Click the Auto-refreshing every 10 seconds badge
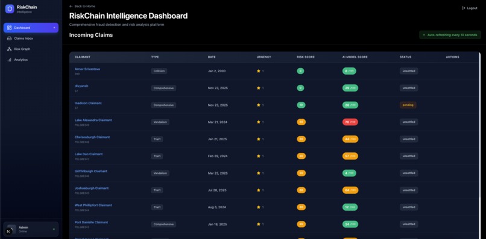Viewport: 486px width, 239px height. (x=450, y=35)
